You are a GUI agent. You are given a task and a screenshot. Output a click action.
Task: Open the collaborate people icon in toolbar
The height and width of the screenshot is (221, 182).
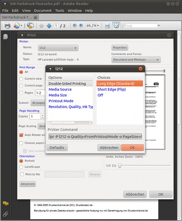click(x=16, y=26)
